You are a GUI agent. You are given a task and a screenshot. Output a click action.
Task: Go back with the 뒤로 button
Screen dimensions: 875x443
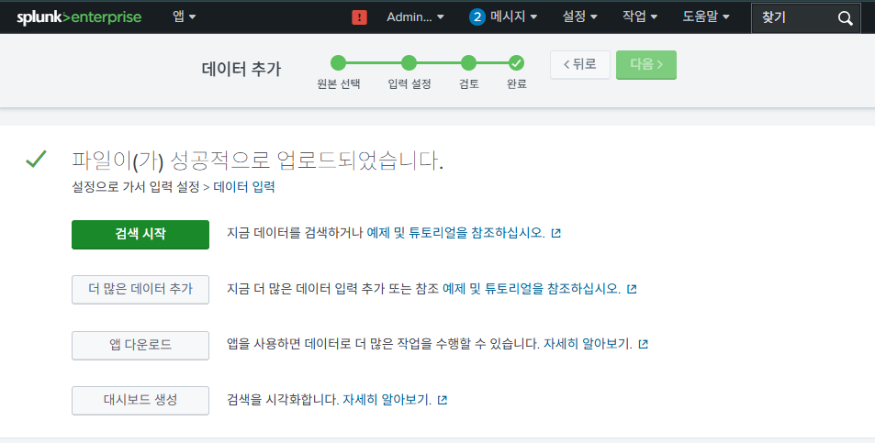[x=579, y=64]
